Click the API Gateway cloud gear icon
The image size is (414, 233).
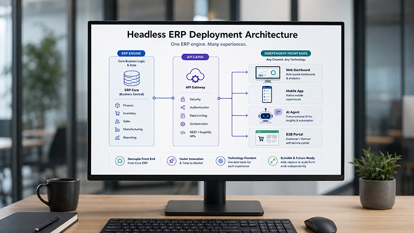click(x=195, y=76)
